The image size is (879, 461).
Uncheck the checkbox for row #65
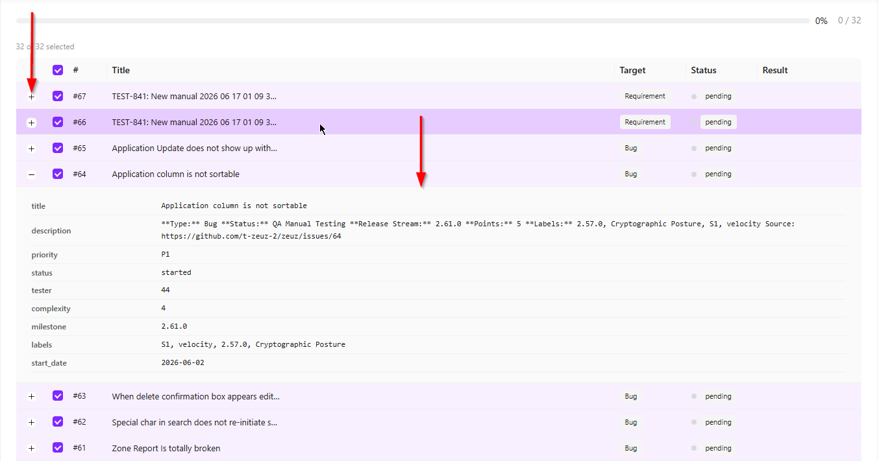pyautogui.click(x=58, y=148)
